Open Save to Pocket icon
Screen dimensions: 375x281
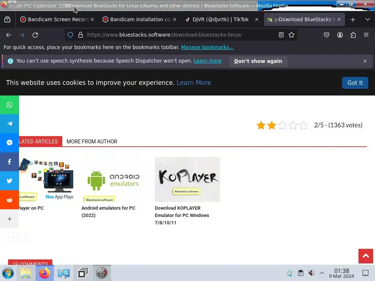pyautogui.click(x=326, y=35)
